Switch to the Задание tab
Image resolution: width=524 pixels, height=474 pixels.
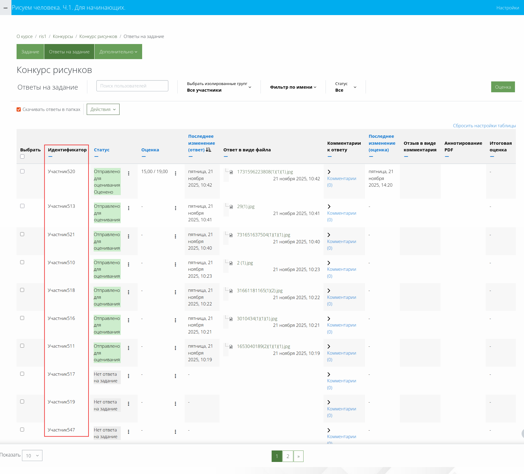pyautogui.click(x=30, y=52)
